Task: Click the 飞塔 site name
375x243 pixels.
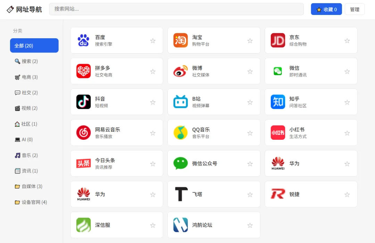Action: click(x=197, y=194)
